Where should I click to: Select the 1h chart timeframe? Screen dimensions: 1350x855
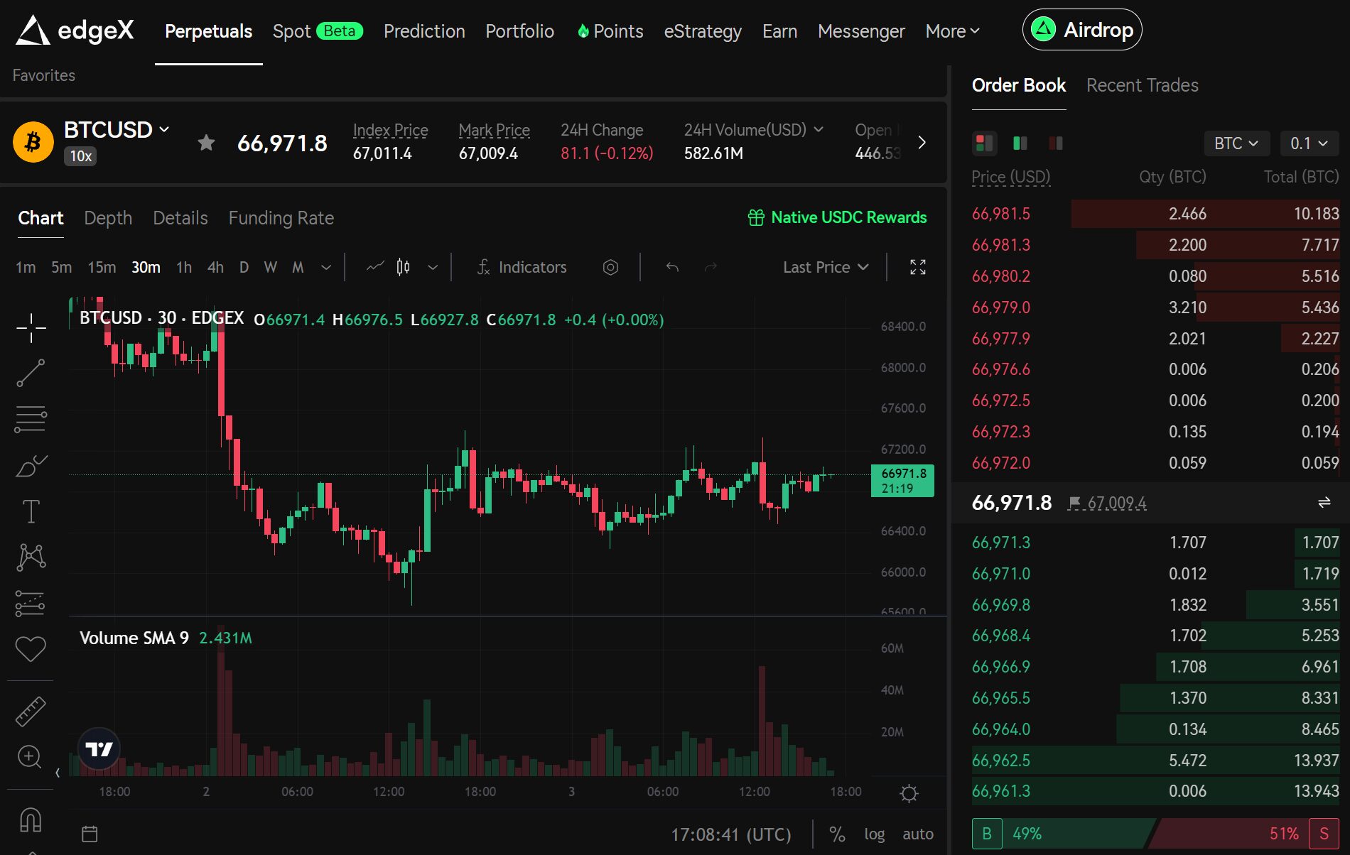tap(184, 267)
